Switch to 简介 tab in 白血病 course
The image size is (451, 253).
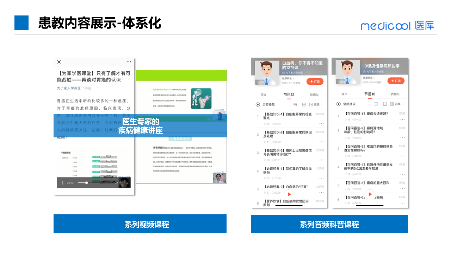tap(264, 95)
